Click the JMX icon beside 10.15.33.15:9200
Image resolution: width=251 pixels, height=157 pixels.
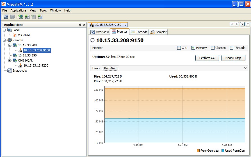(x=20, y=65)
